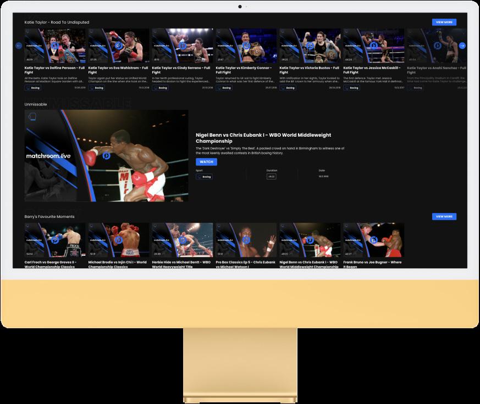Play the Katie Taylor vs Eva Wahlstrom video
Screen dimensions: 480x404
point(118,46)
